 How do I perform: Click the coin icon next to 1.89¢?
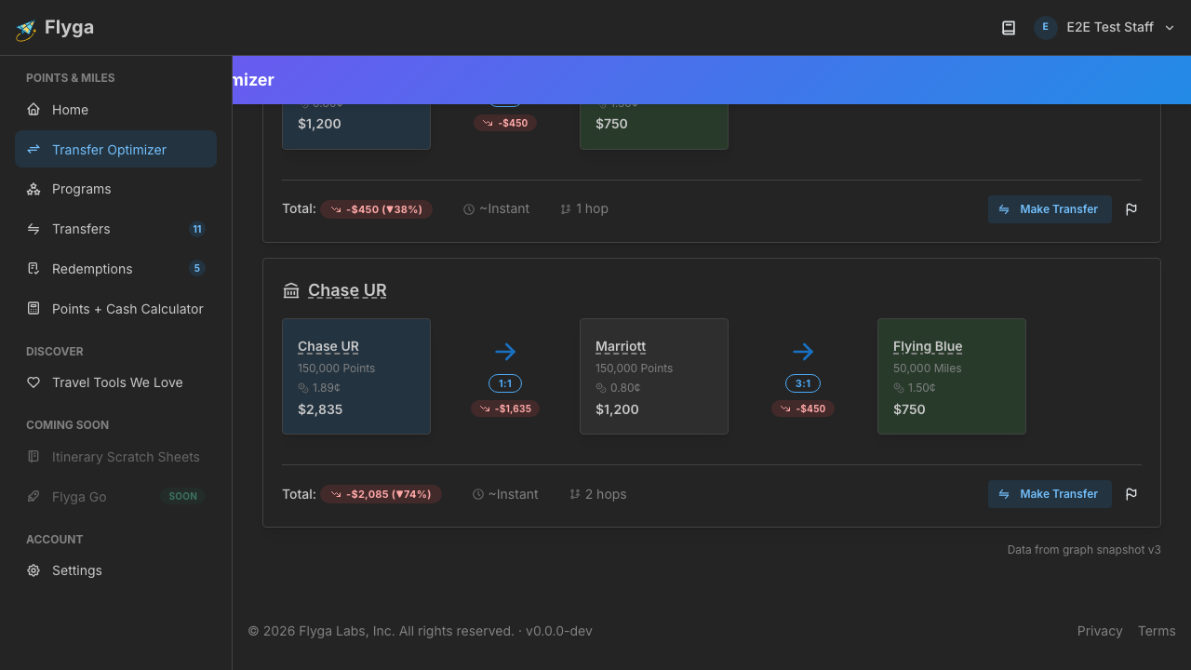(x=302, y=388)
